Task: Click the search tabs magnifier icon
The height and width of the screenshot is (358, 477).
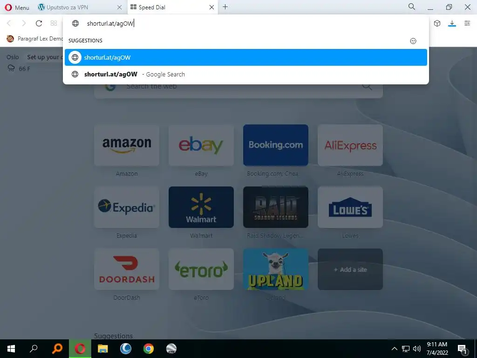Action: (412, 7)
